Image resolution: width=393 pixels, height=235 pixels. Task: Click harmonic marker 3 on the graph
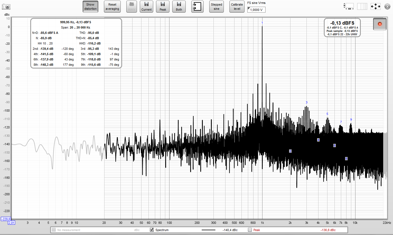click(x=307, y=102)
